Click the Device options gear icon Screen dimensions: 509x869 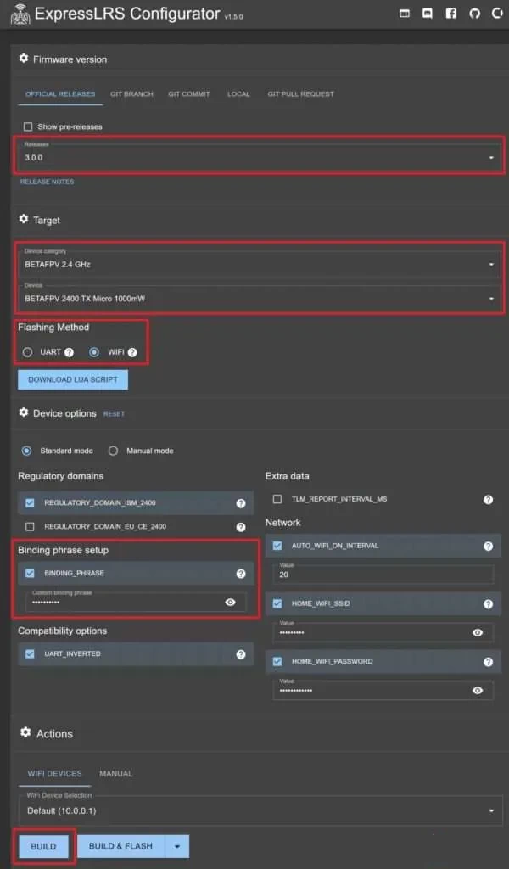click(x=23, y=412)
